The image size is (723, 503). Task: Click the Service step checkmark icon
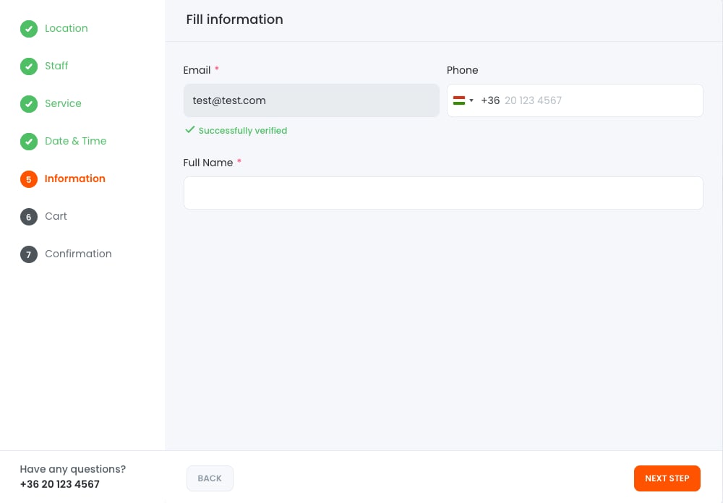(28, 104)
